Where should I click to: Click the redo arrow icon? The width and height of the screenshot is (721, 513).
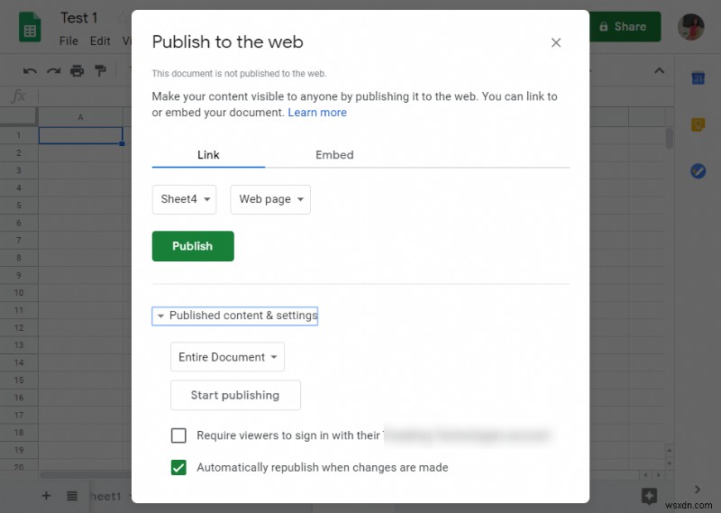coord(54,70)
